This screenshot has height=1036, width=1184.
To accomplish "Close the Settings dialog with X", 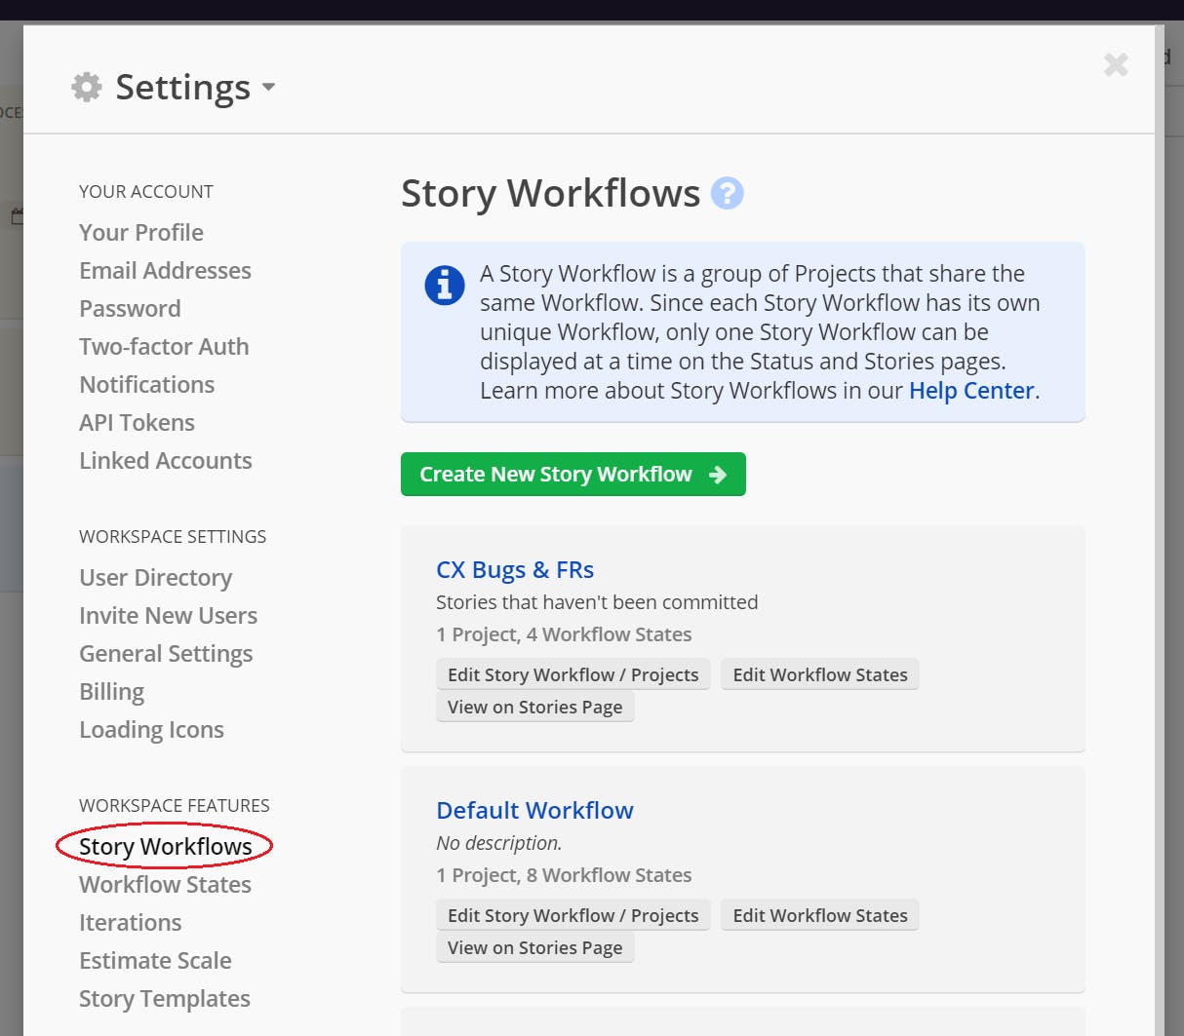I will click(x=1116, y=65).
